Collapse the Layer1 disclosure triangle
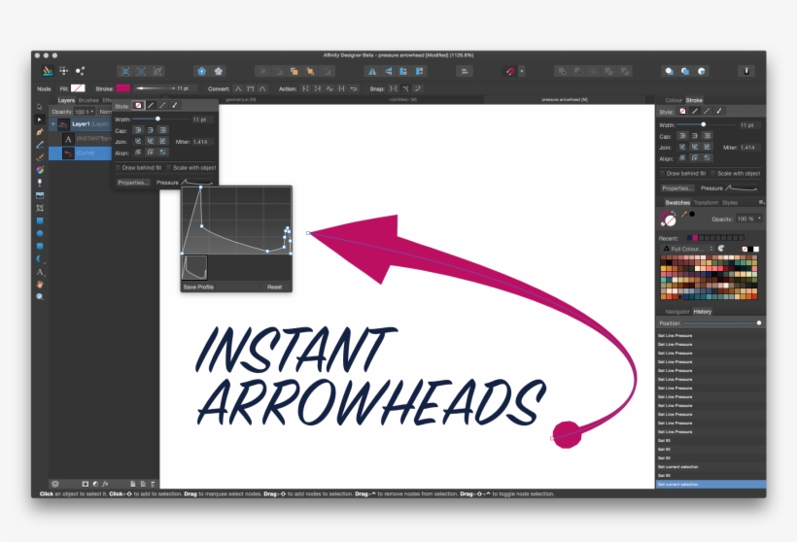797x542 pixels. [52, 124]
